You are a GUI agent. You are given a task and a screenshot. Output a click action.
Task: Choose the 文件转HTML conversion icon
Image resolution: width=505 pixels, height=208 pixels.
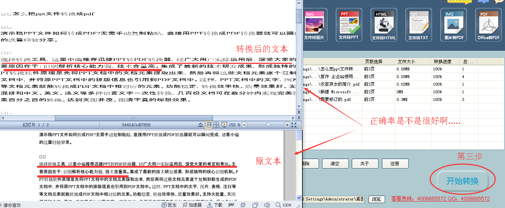tap(384, 25)
